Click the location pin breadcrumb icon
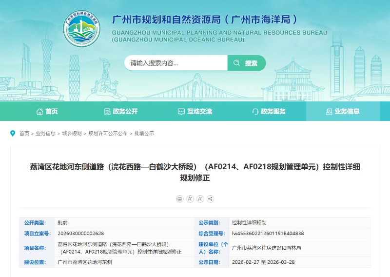Viewport: 390px width, 277px height. click(x=13, y=133)
